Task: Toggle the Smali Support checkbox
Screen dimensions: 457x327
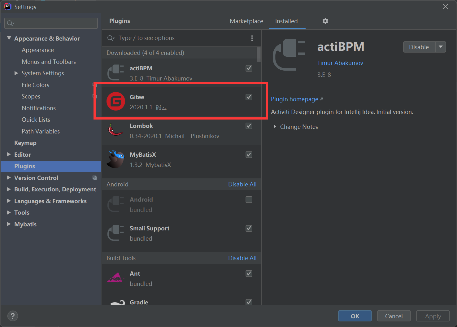Action: tap(249, 228)
